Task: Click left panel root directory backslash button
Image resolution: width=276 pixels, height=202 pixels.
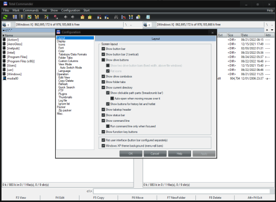Action: tap(126, 24)
